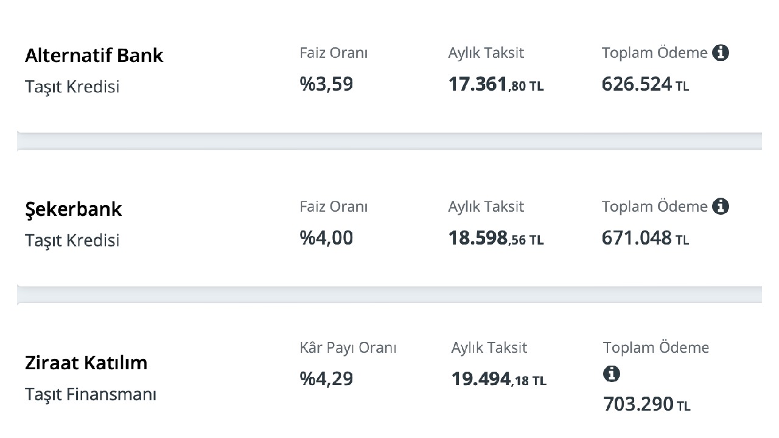
Task: Click the 626.524 TL total payment
Action: click(645, 85)
